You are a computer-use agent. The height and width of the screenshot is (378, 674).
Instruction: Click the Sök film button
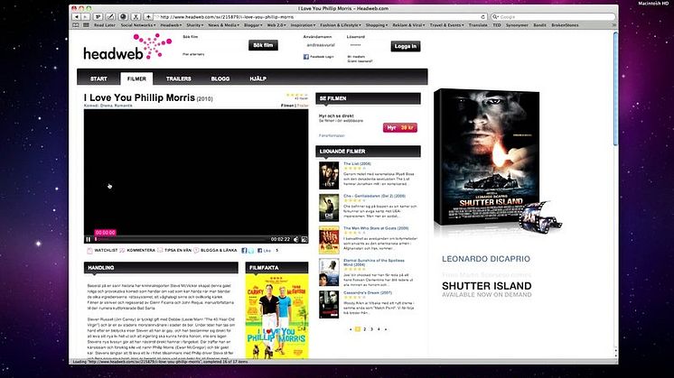263,45
